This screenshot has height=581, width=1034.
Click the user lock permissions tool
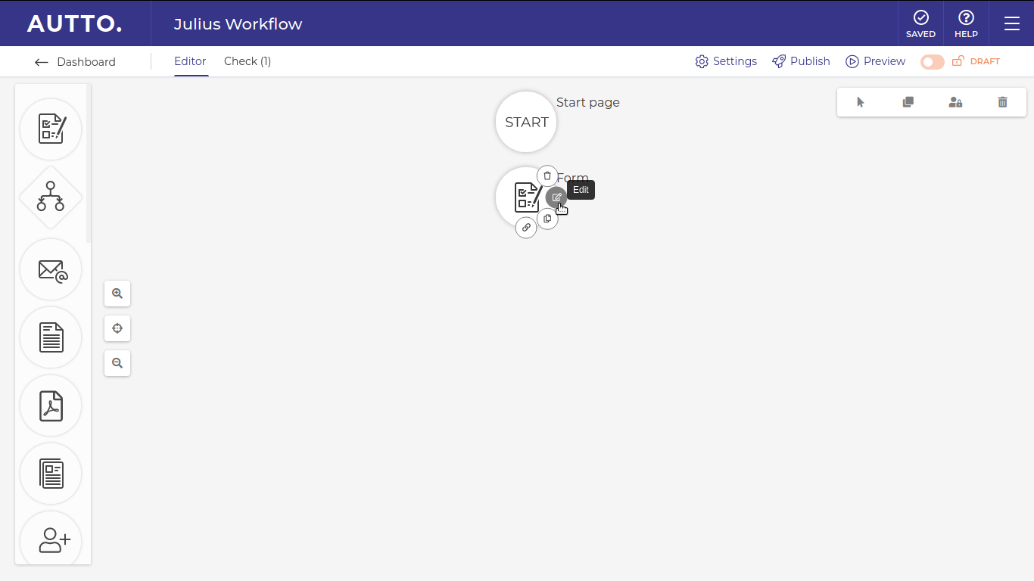pyautogui.click(x=955, y=102)
